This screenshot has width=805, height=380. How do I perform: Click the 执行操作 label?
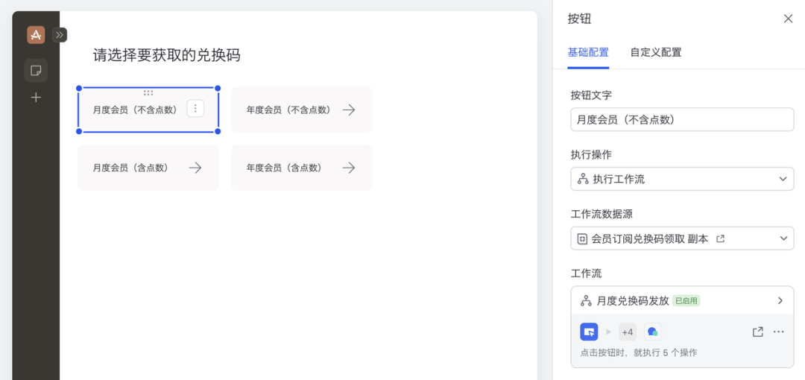point(591,154)
